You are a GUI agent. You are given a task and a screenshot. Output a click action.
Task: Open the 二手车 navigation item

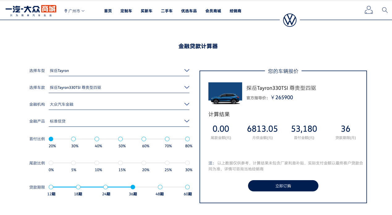point(167,11)
